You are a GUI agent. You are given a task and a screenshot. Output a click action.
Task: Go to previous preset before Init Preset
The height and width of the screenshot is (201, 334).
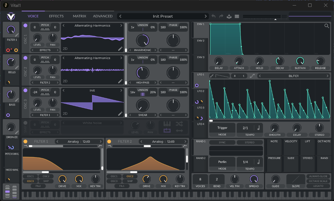click(120, 16)
